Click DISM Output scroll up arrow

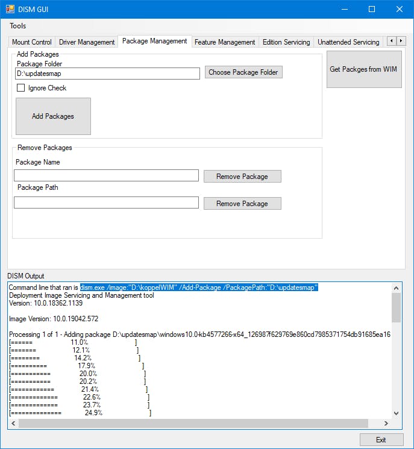tap(397, 288)
